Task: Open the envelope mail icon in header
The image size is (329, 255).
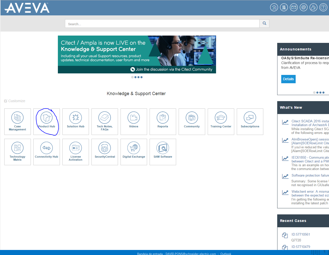Action: (x=294, y=7)
